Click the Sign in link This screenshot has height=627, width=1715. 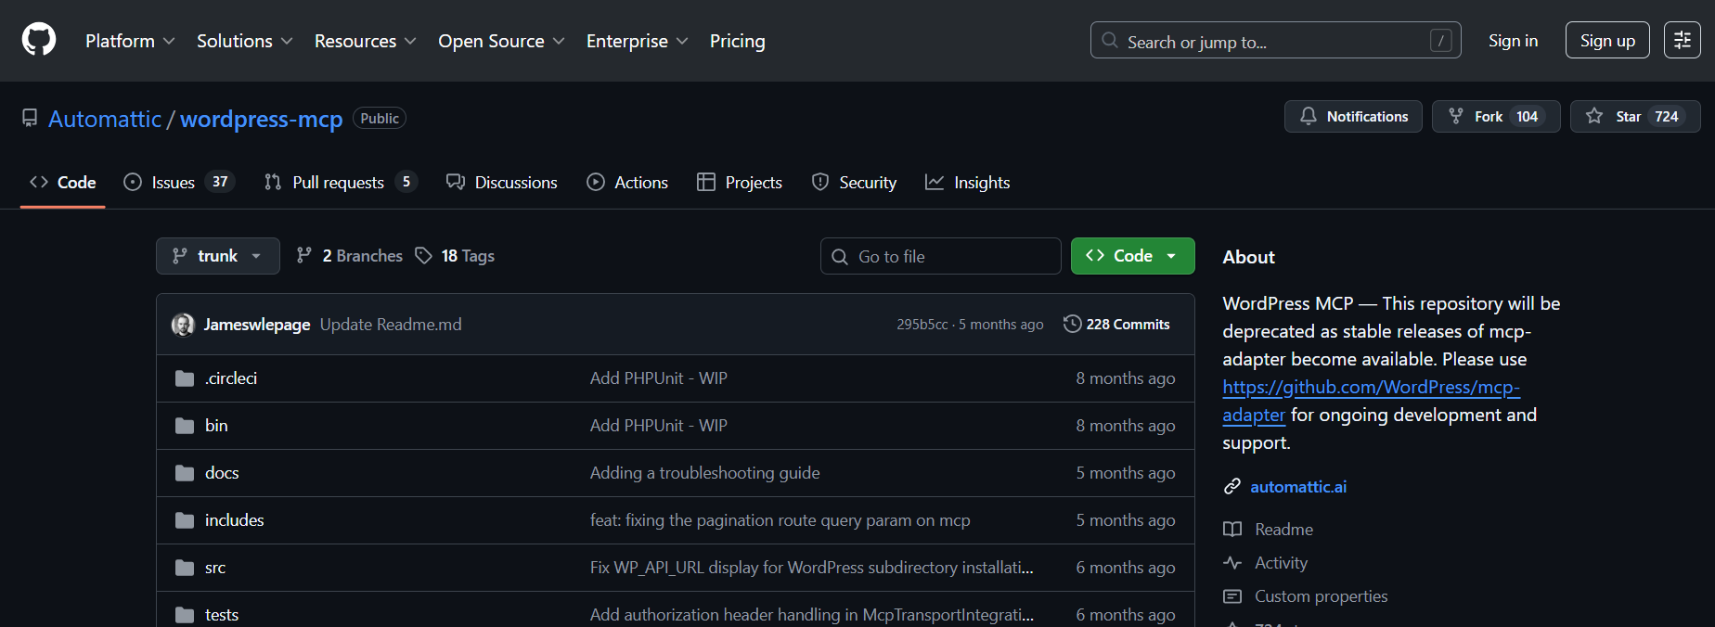tap(1513, 41)
